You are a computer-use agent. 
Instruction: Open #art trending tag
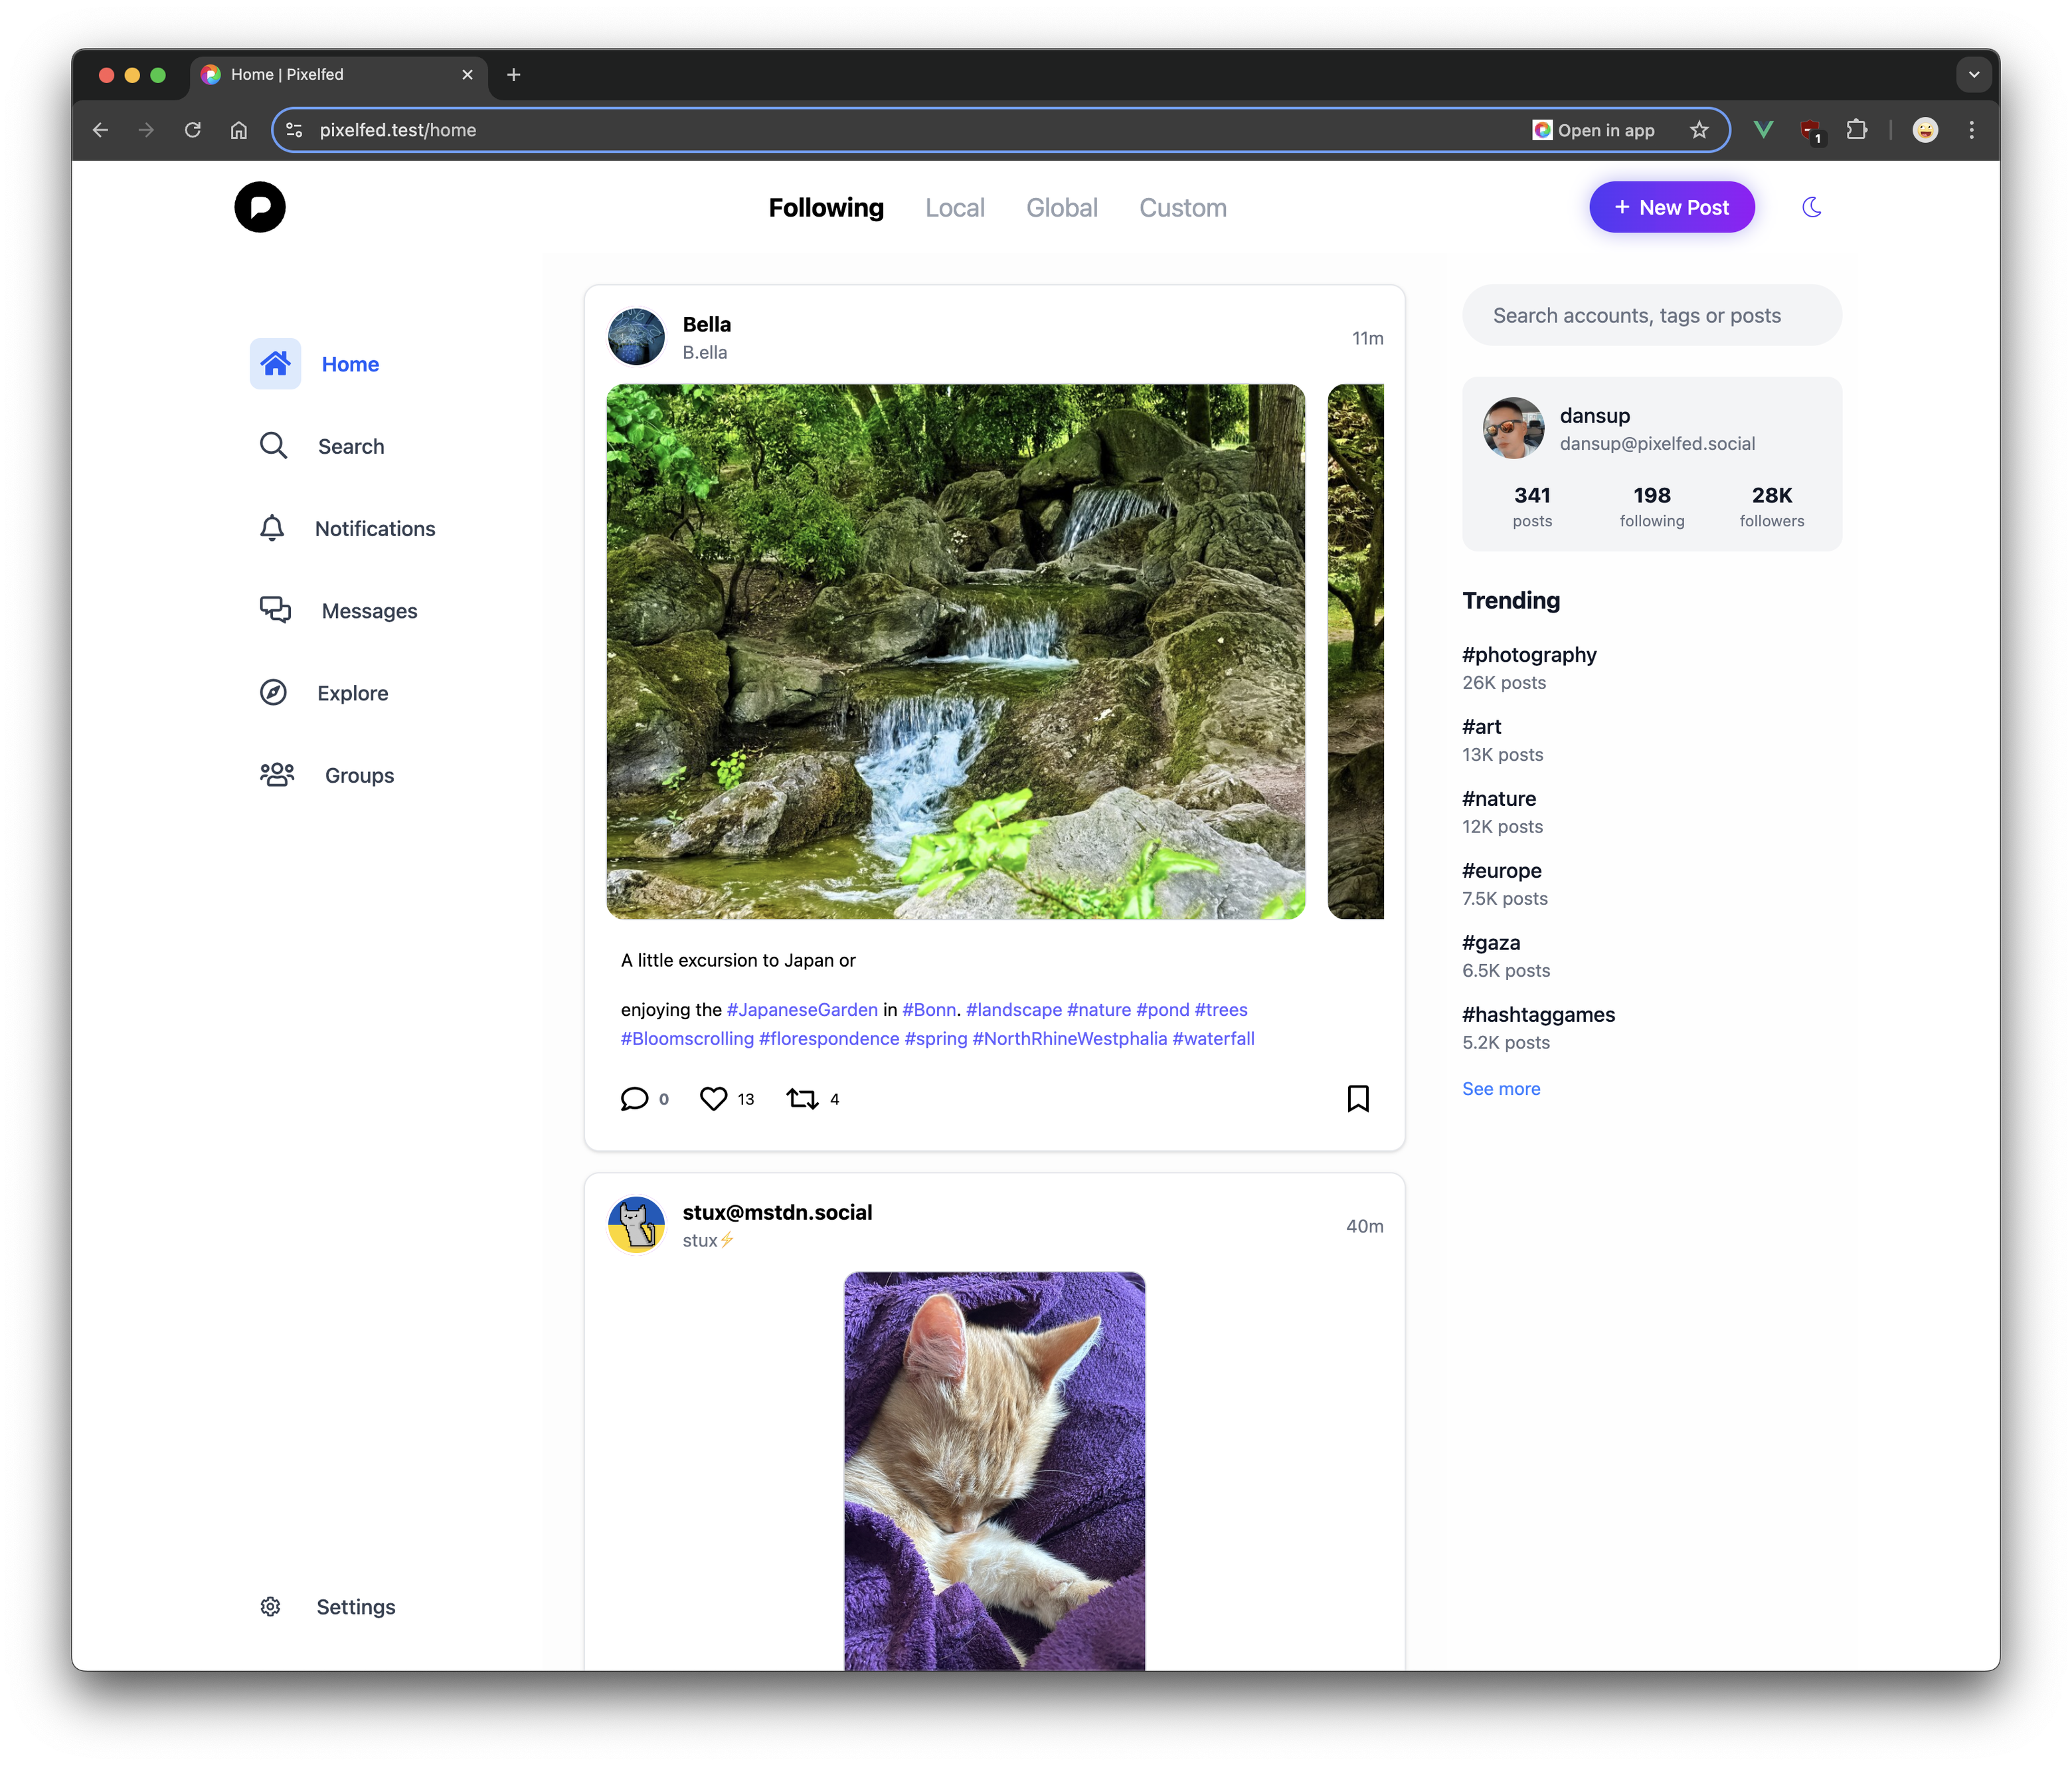pos(1482,726)
